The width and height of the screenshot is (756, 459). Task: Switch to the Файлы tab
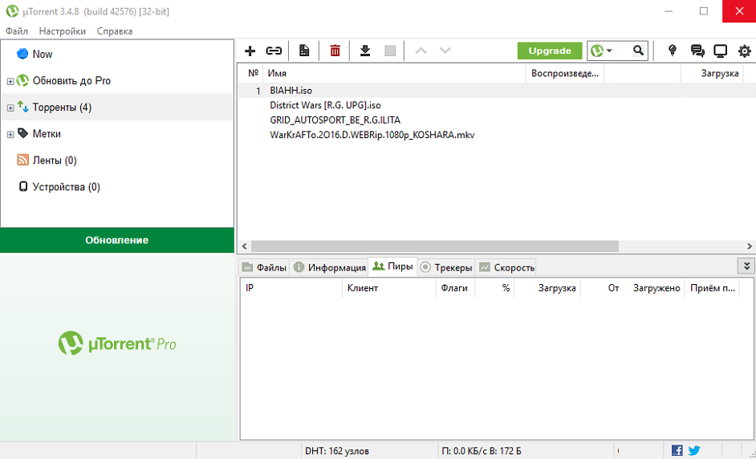(x=264, y=267)
